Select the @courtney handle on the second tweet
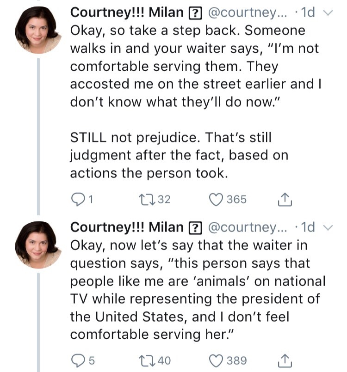 point(248,227)
